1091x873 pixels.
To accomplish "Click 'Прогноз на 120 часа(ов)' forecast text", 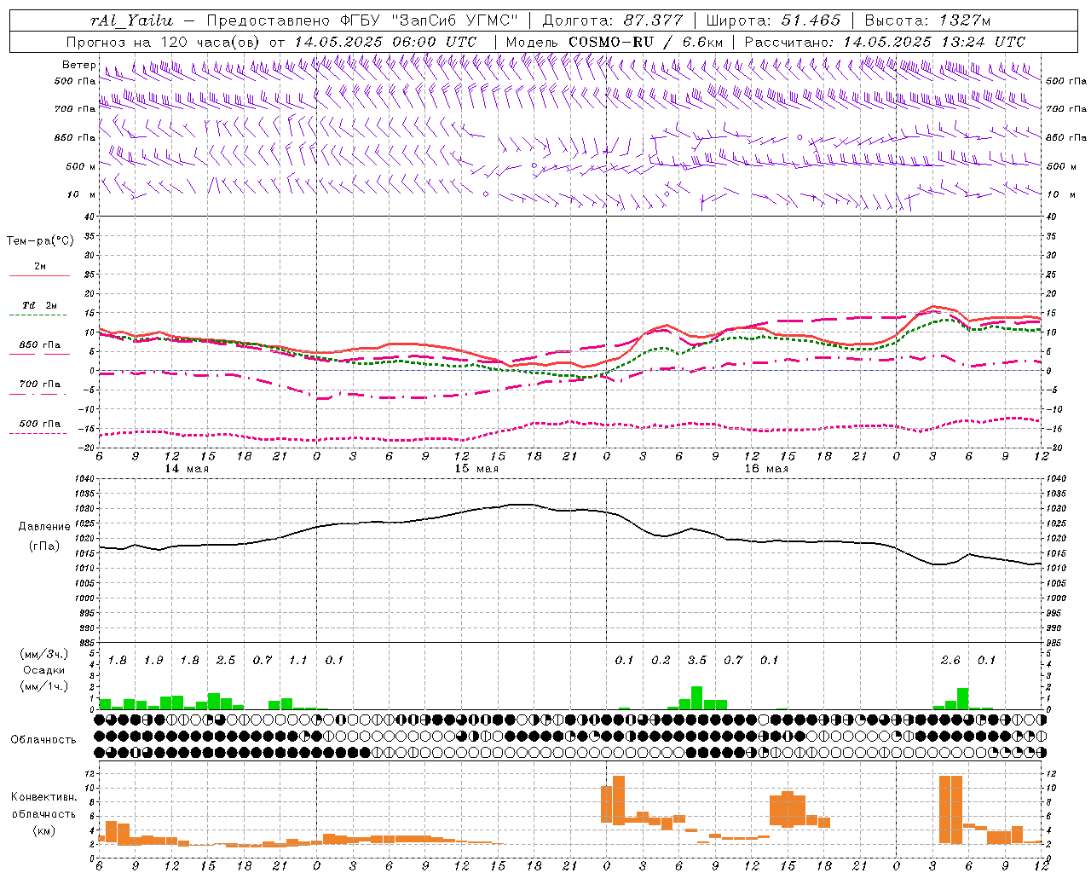I will [163, 42].
